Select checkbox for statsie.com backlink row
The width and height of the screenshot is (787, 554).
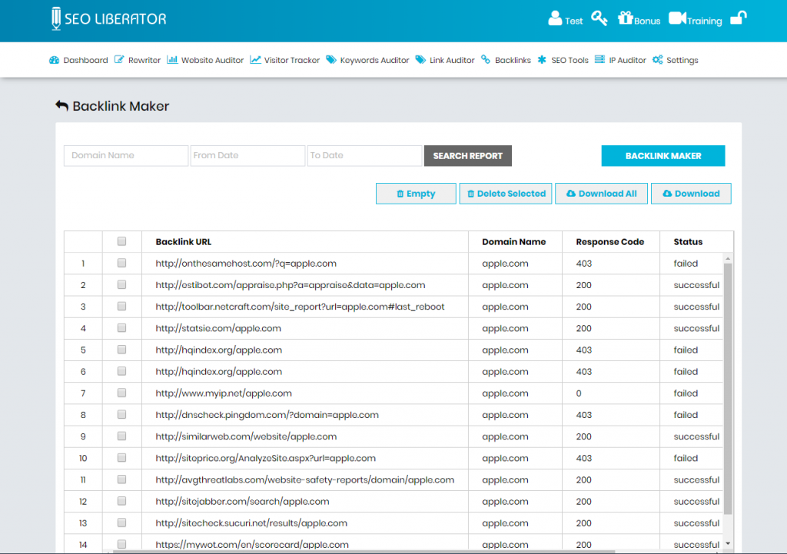pyautogui.click(x=121, y=328)
